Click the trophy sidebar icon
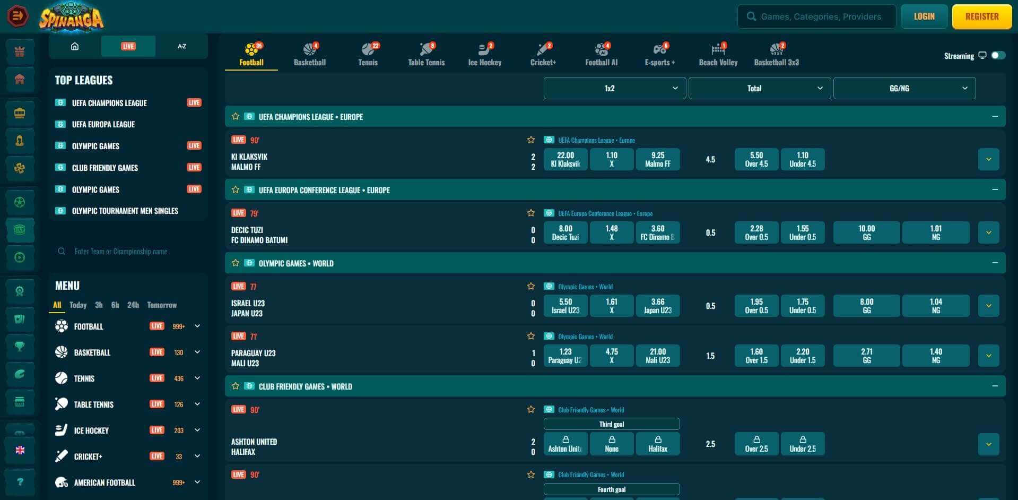The height and width of the screenshot is (500, 1018). (20, 347)
